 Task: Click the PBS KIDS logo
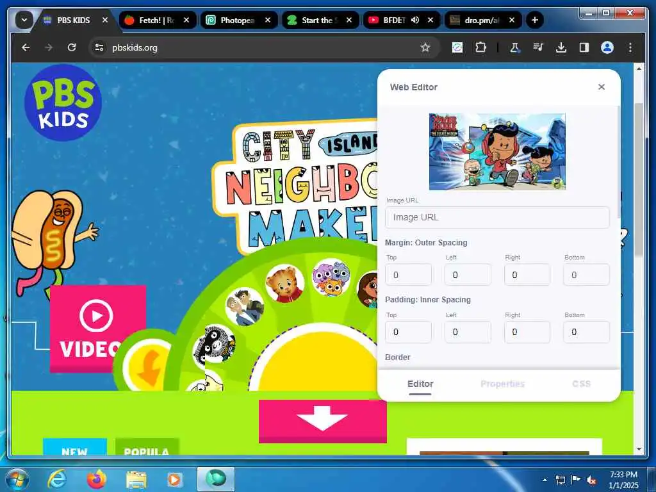63,102
